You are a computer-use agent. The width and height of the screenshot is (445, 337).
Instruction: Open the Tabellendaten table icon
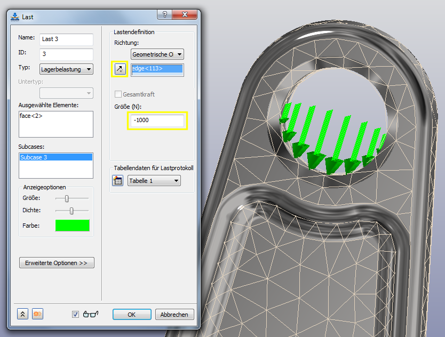click(117, 180)
